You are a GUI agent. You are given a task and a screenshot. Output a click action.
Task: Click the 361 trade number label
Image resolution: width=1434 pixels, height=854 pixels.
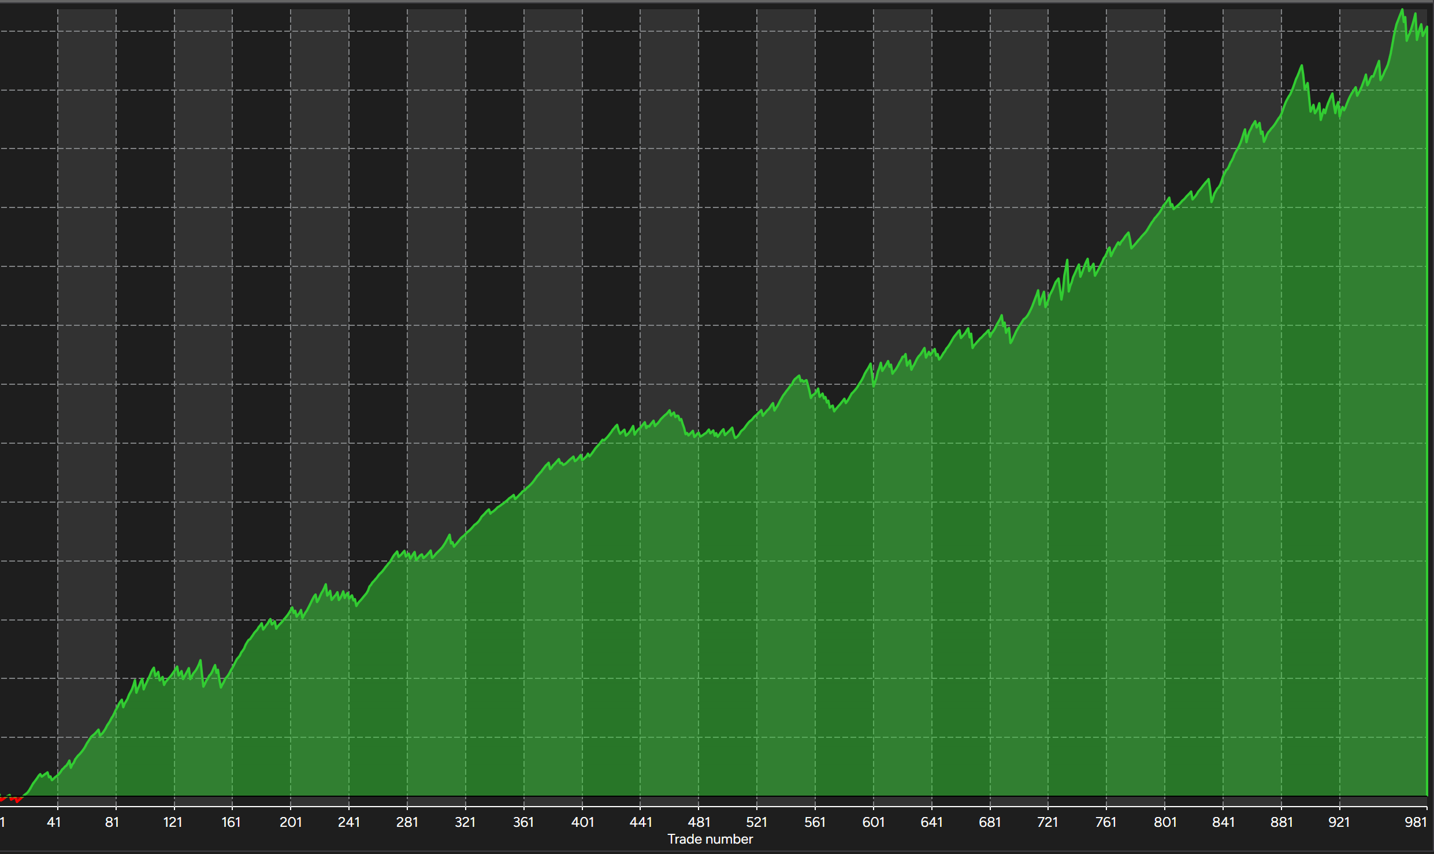click(x=523, y=822)
